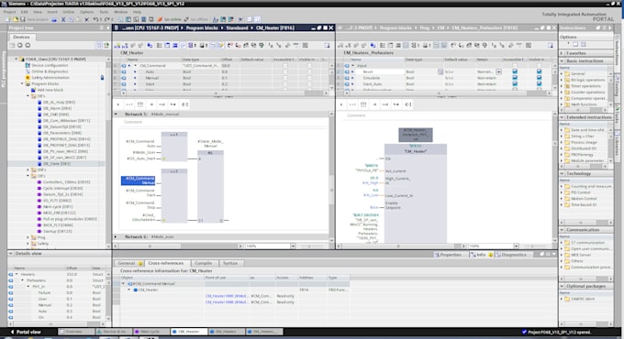Click the Main cycle OB icon in tree

39,207
